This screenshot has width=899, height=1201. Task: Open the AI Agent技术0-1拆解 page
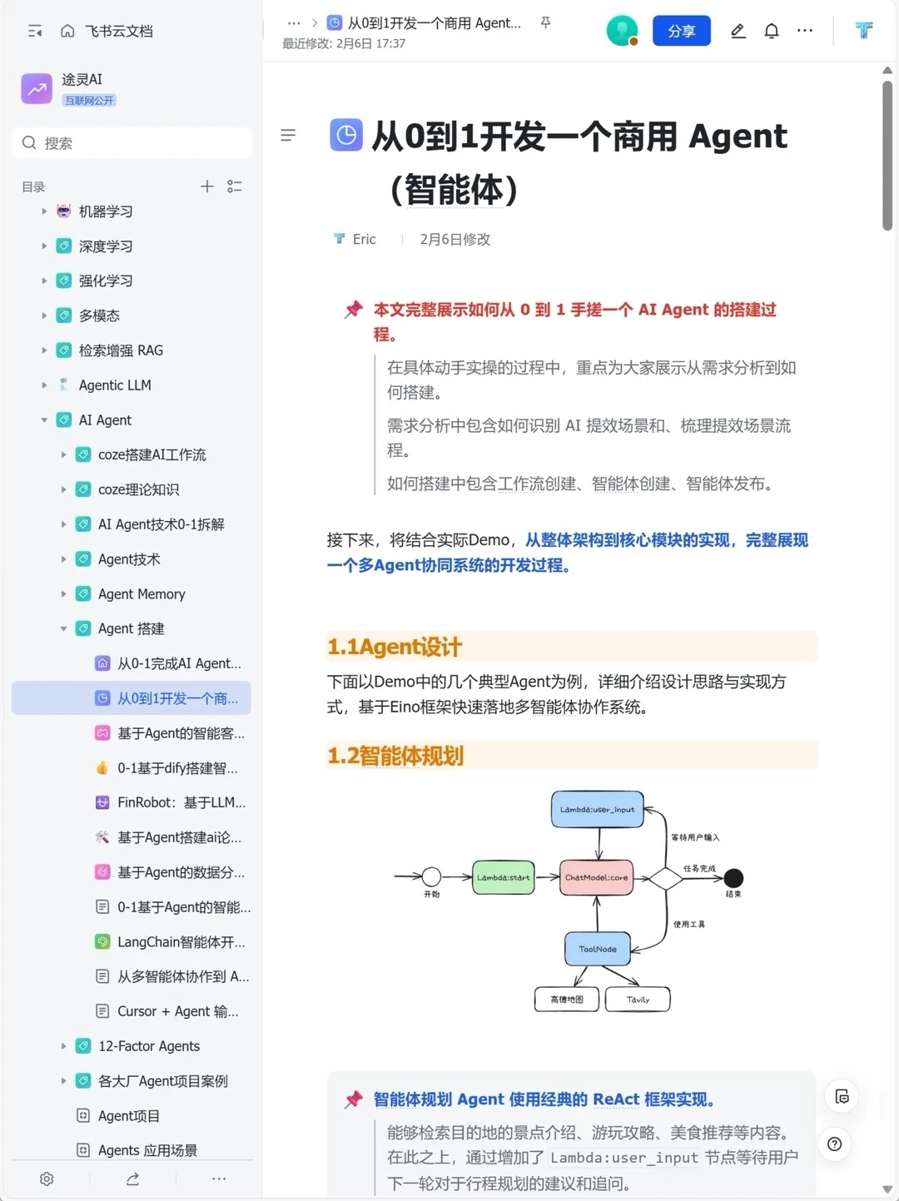[161, 524]
